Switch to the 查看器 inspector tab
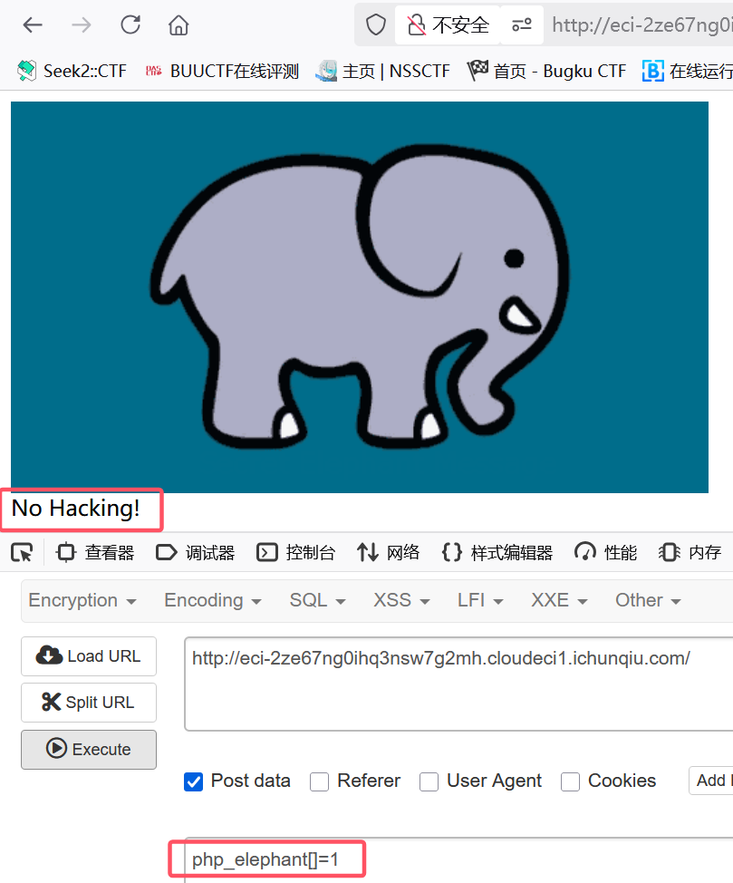This screenshot has height=883, width=733. pyautogui.click(x=95, y=552)
